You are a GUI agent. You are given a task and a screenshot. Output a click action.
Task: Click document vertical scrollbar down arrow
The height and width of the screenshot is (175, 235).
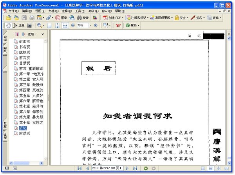[229, 163]
